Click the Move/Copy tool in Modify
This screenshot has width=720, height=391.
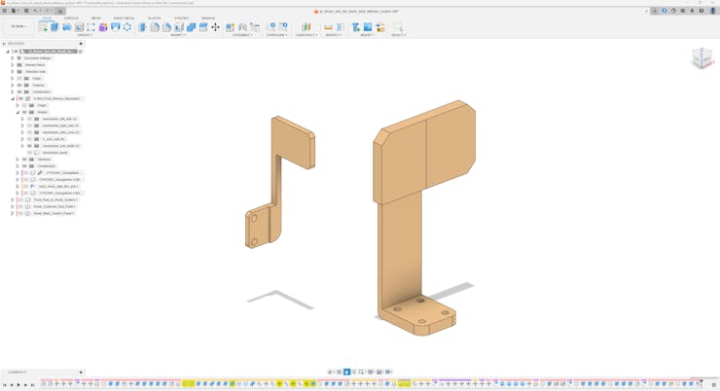pos(215,27)
